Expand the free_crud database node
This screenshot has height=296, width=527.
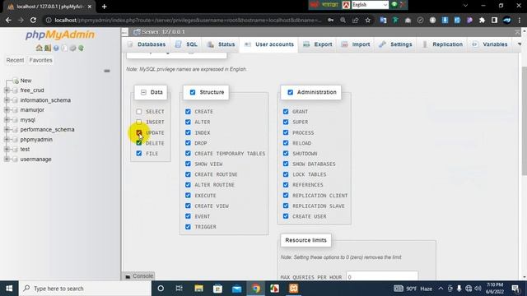(x=7, y=90)
